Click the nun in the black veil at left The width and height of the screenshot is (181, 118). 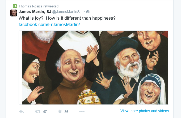click(x=30, y=72)
